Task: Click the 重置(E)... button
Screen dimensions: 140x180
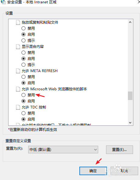Action: (x=119, y=150)
